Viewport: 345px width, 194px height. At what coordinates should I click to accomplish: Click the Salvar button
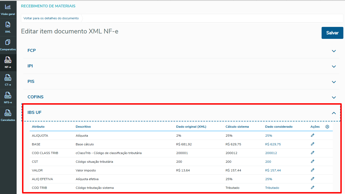(332, 33)
